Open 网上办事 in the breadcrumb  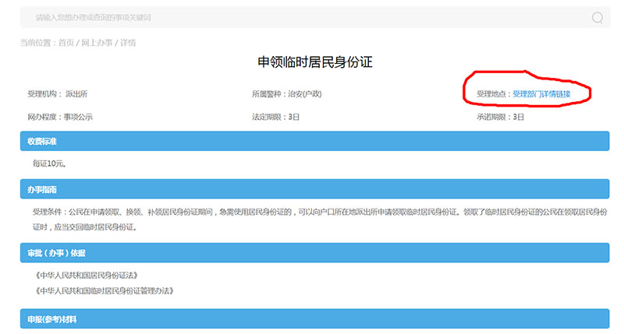pyautogui.click(x=97, y=43)
